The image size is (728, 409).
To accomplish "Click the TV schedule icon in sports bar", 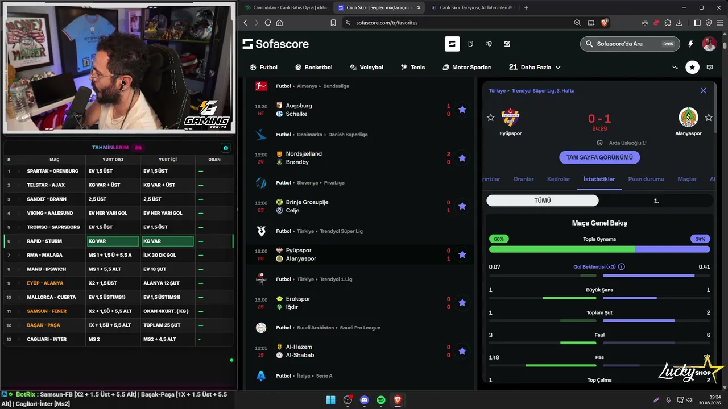I will tap(710, 67).
